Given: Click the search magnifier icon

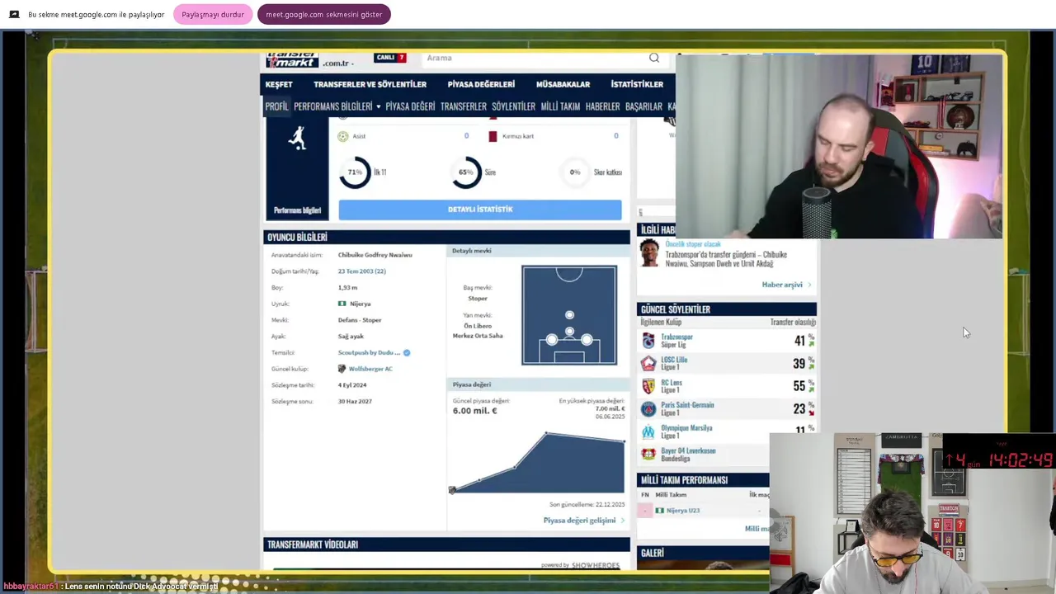Looking at the screenshot, I should pos(654,58).
